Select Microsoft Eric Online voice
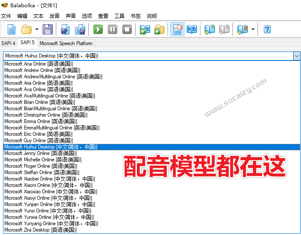Image resolution: width=301 pixels, height=235 pixels. click(152, 134)
